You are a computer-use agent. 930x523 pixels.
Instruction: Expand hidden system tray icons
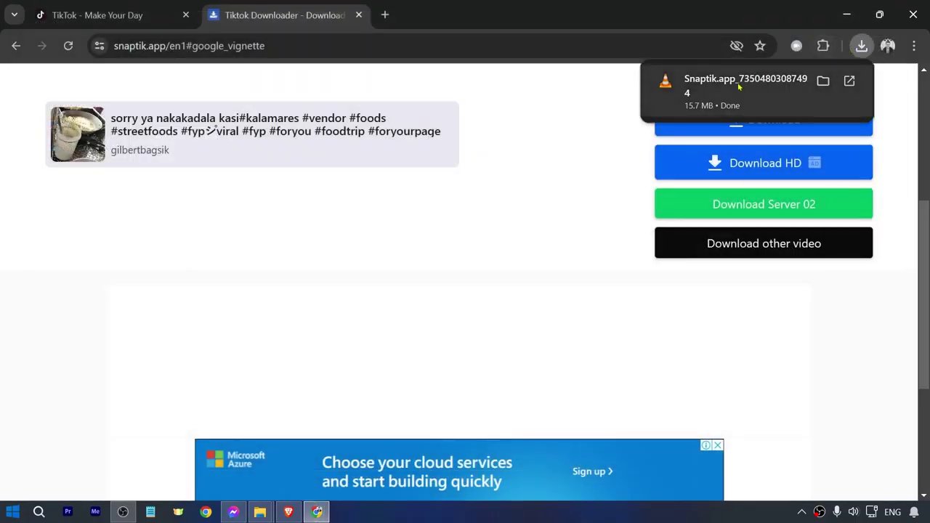pos(801,512)
